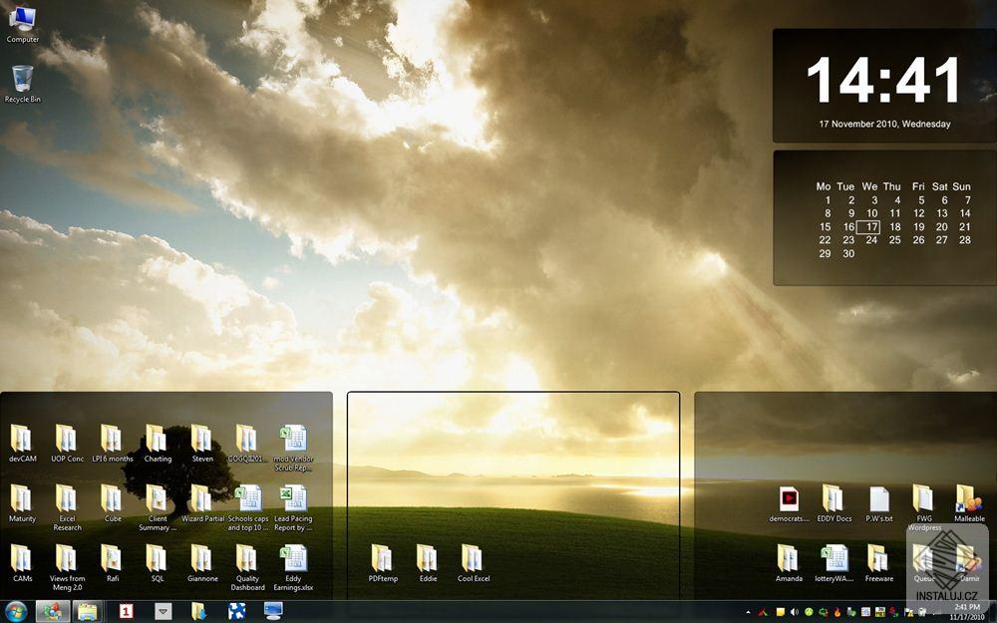
Task: Select the Cube folder
Action: (x=112, y=503)
